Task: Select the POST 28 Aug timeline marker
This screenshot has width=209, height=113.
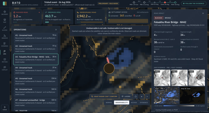Action: tap(175, 2)
